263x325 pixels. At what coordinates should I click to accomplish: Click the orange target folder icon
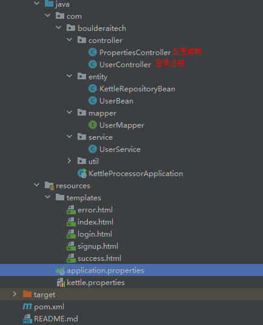point(27,294)
